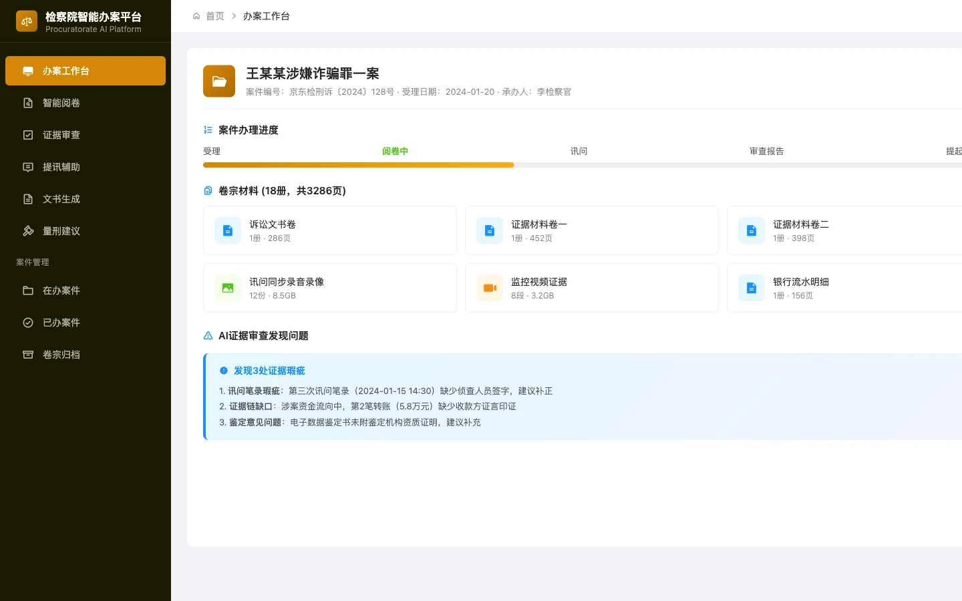962x601 pixels.
Task: Click the 首页 breadcrumb link
Action: pyautogui.click(x=215, y=16)
